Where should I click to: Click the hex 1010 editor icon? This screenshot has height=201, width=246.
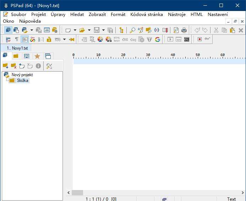click(x=179, y=39)
